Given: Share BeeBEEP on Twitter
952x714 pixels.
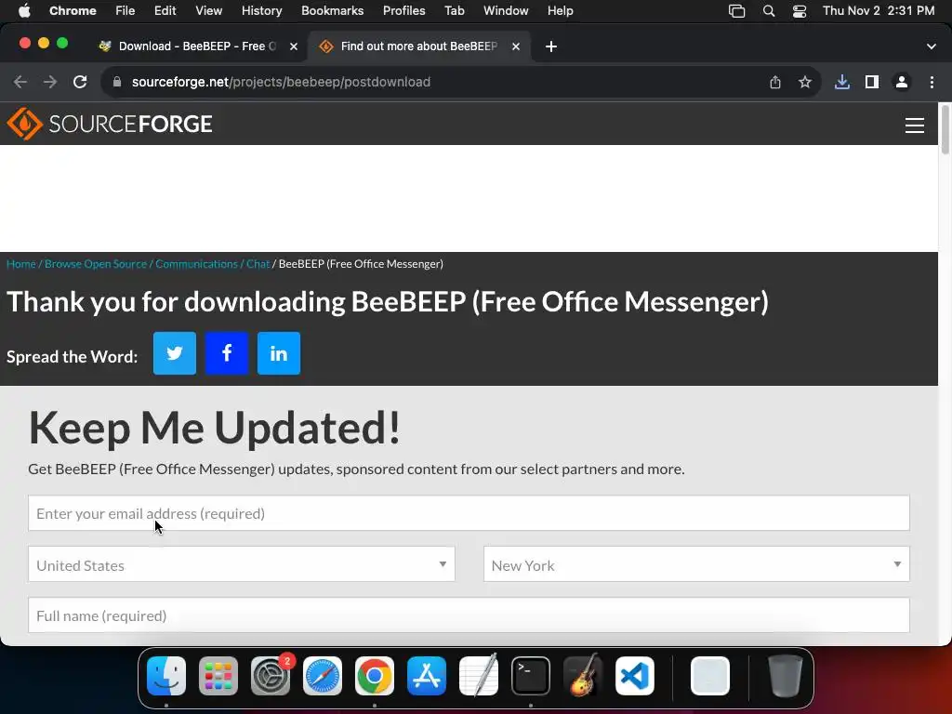Looking at the screenshot, I should click(x=174, y=353).
